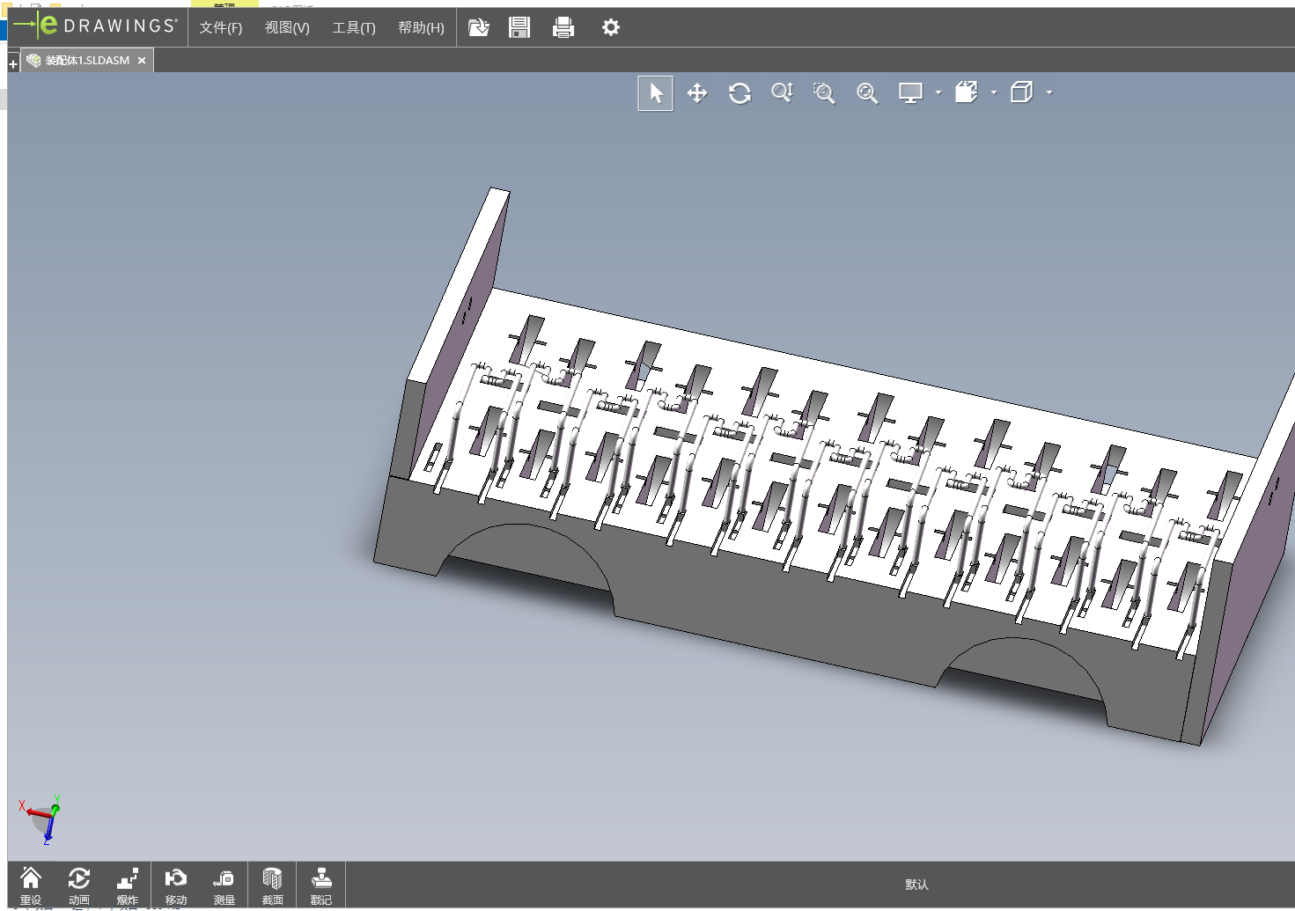Click the plus expander beside the file tab
This screenshot has width=1295, height=911.
click(x=13, y=64)
